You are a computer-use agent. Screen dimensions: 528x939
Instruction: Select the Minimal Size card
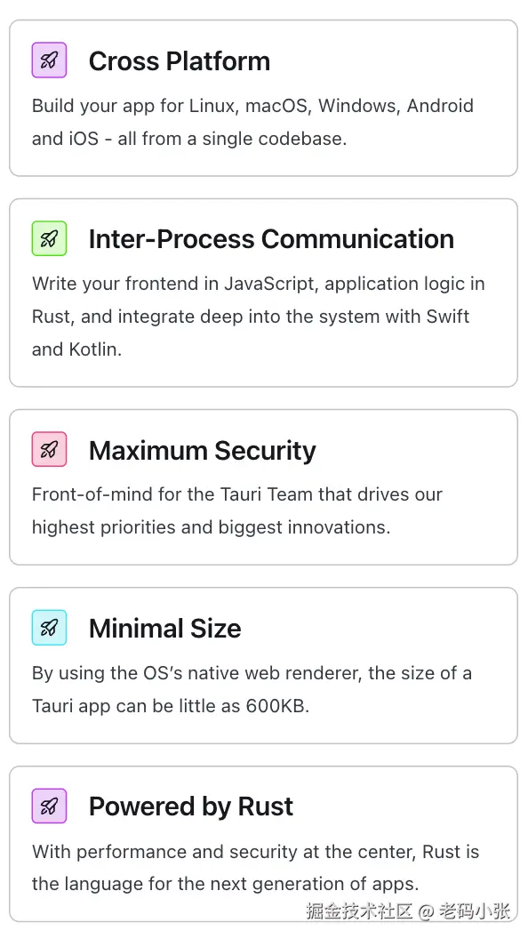click(263, 665)
